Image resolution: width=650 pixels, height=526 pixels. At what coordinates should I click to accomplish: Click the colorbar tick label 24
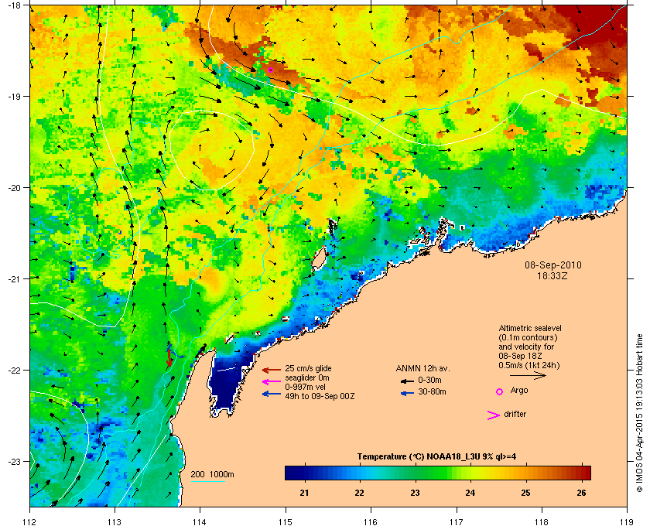tap(470, 493)
